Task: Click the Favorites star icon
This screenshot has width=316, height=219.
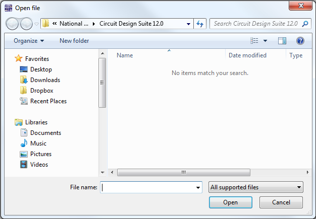Action: pyautogui.click(x=19, y=58)
